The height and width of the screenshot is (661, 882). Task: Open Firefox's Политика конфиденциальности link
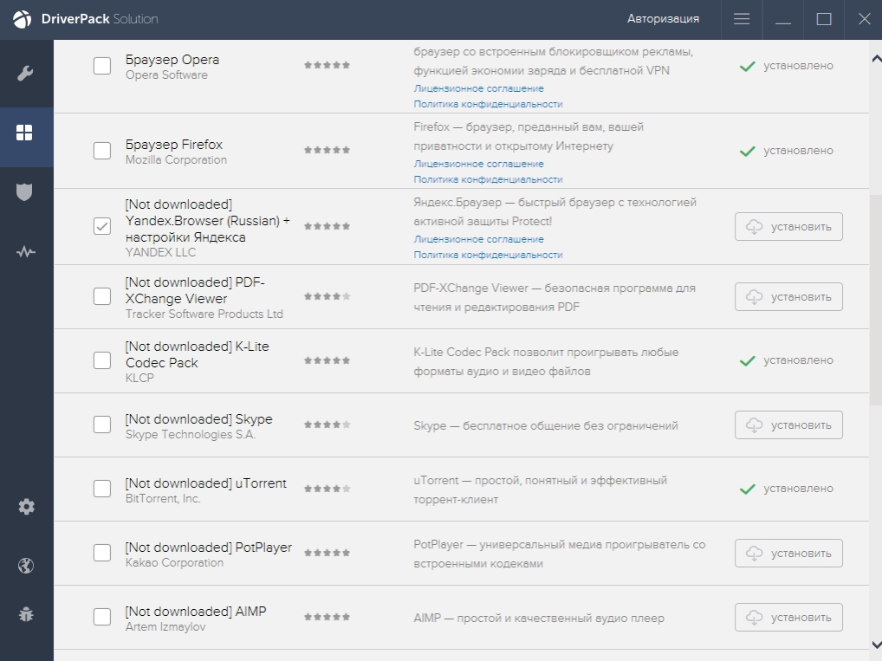[x=488, y=179]
